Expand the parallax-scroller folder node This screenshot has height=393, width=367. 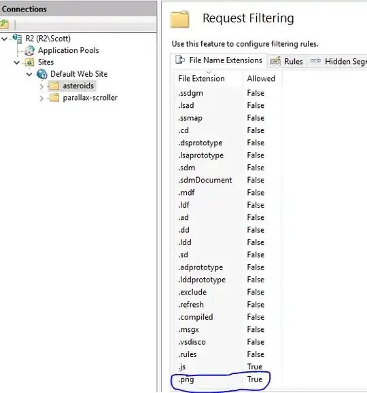click(x=41, y=98)
